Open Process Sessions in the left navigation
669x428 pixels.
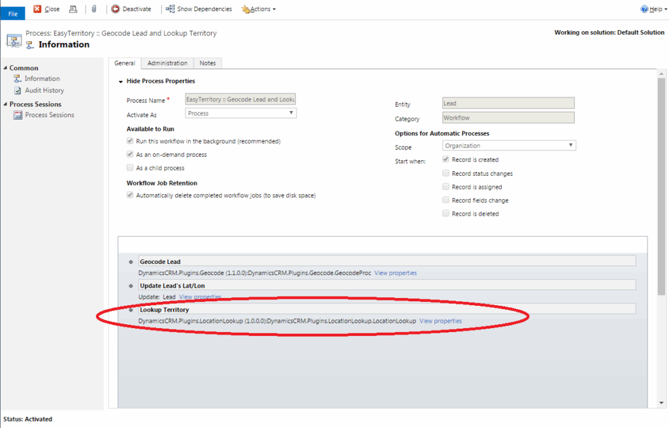[50, 115]
